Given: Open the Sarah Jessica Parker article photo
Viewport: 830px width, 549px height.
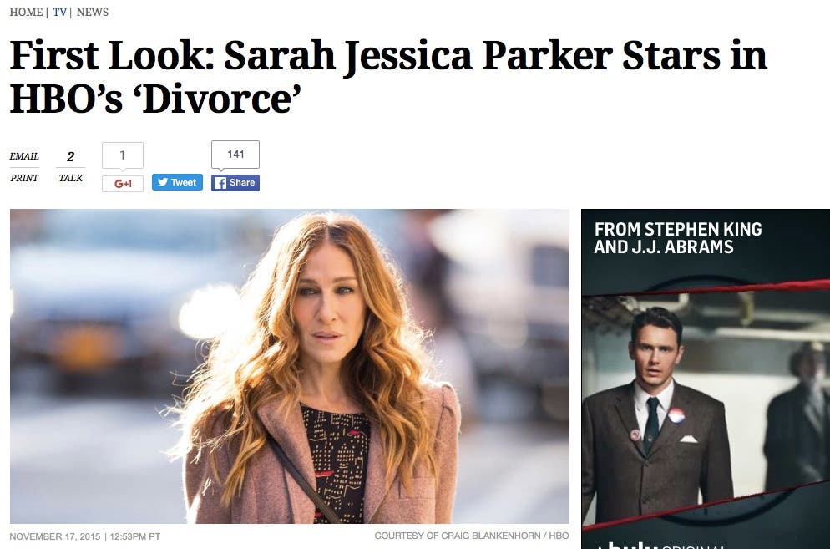Looking at the screenshot, I should [290, 366].
